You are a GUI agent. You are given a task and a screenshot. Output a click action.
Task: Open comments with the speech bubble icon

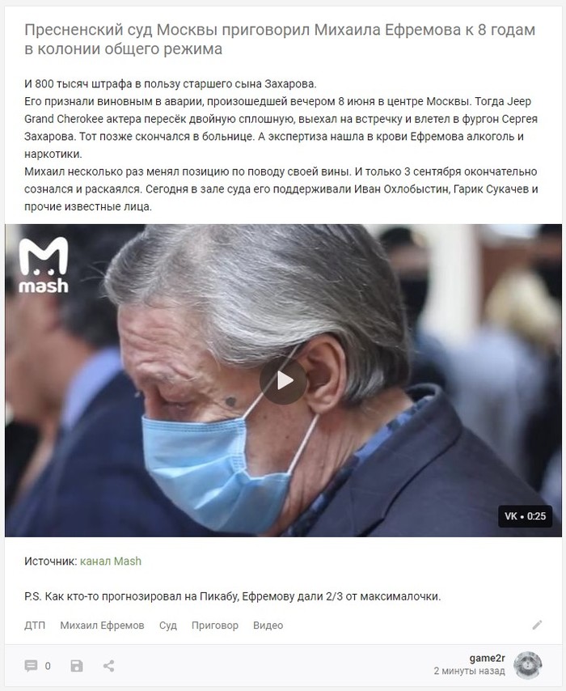31,666
